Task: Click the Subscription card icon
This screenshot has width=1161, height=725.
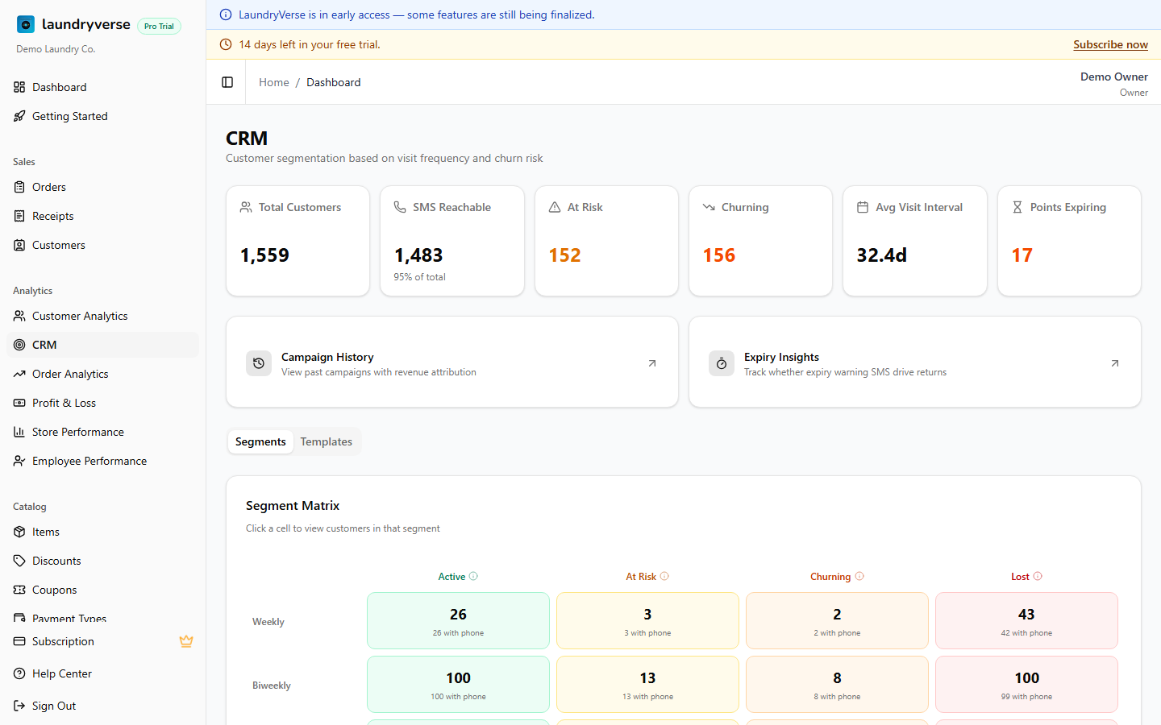Action: [x=19, y=641]
